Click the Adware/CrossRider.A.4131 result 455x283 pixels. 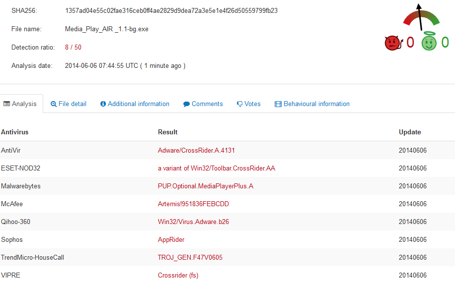pyautogui.click(x=196, y=150)
